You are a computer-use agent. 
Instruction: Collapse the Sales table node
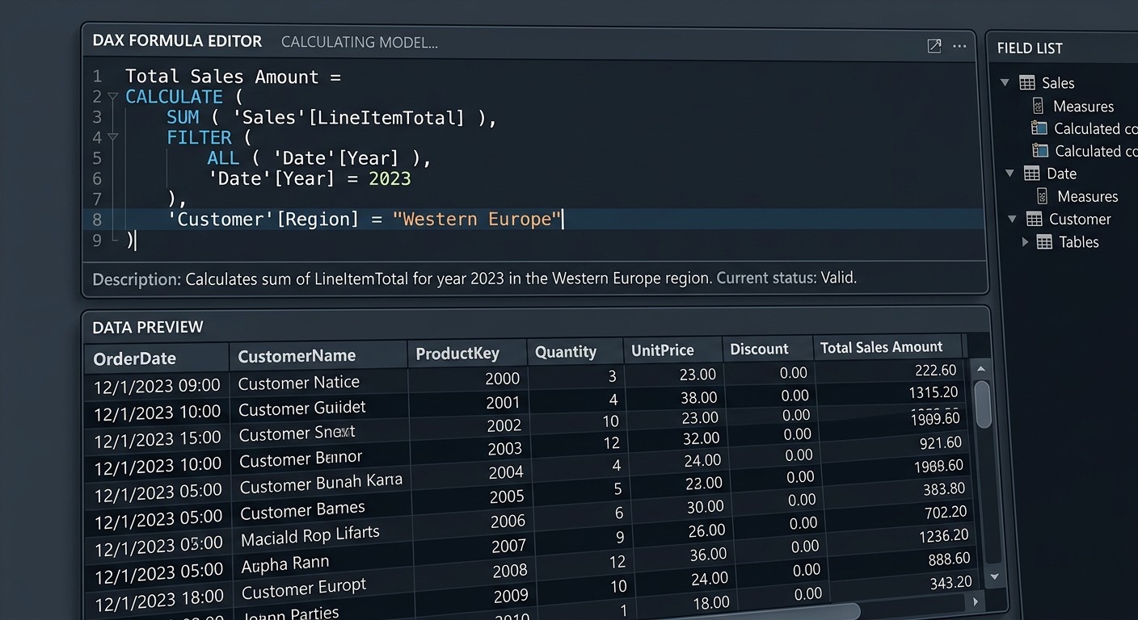click(x=1005, y=82)
